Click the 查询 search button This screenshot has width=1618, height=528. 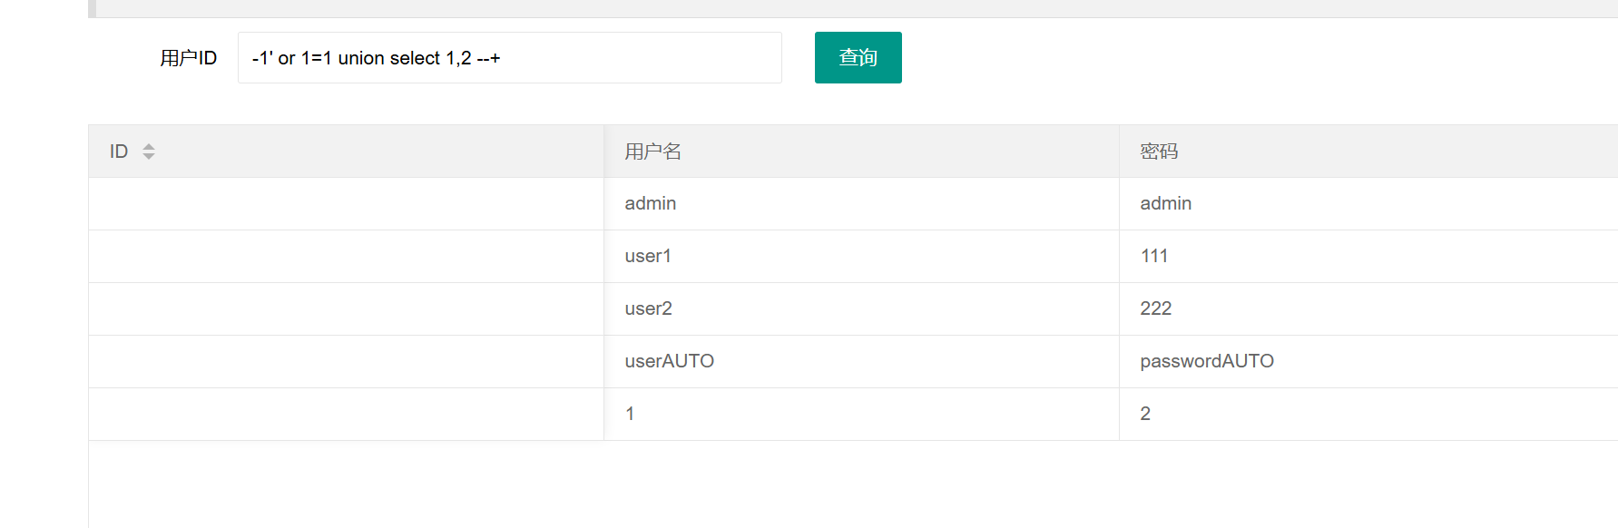tap(858, 57)
